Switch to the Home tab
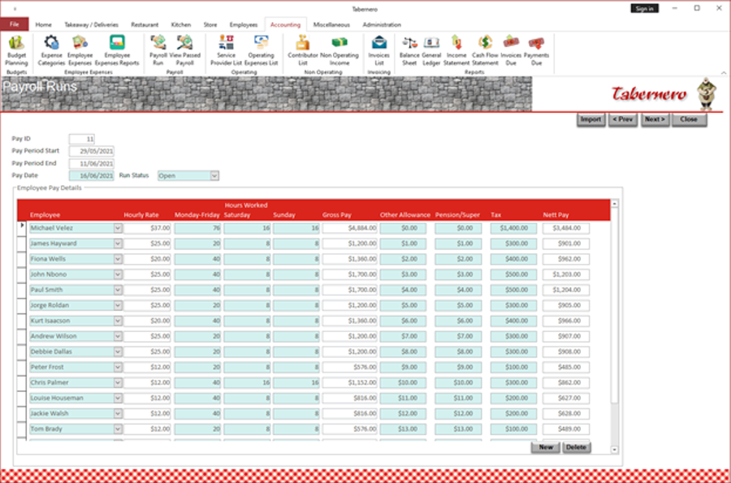Image resolution: width=731 pixels, height=483 pixels. click(43, 24)
